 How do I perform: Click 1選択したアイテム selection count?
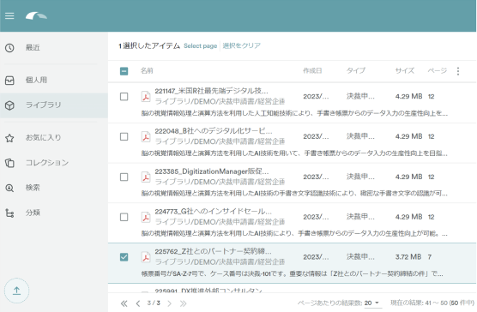pos(149,46)
